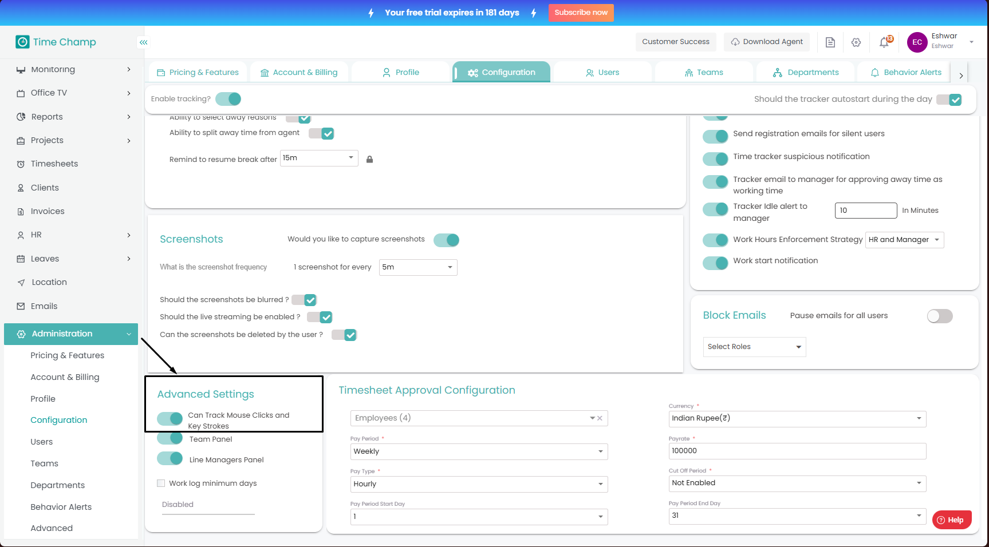Screen dimensions: 989x547
Task: Enable Pause emails for all users
Action: pyautogui.click(x=939, y=316)
